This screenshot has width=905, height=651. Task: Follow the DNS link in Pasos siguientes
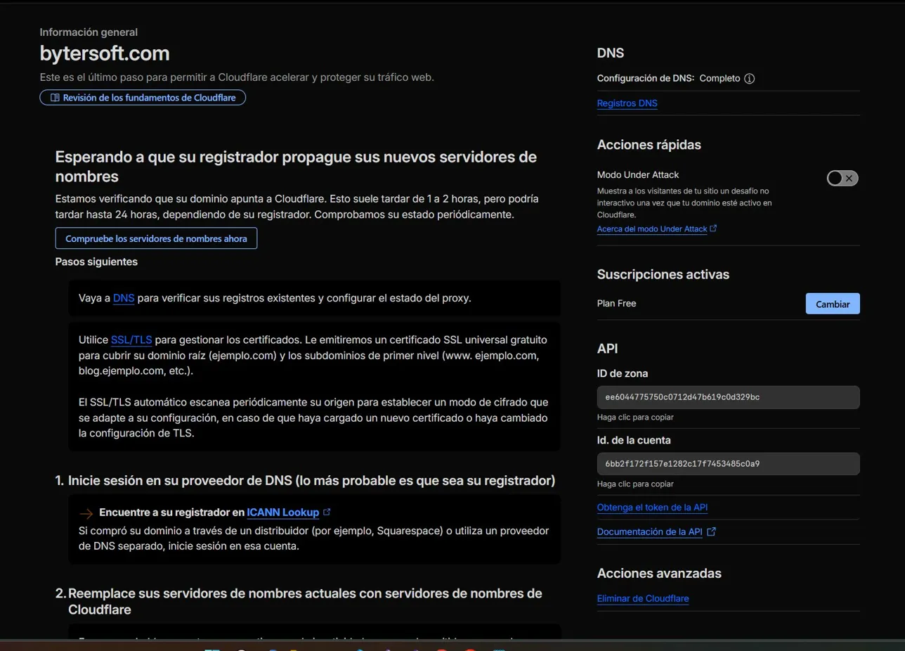point(124,298)
